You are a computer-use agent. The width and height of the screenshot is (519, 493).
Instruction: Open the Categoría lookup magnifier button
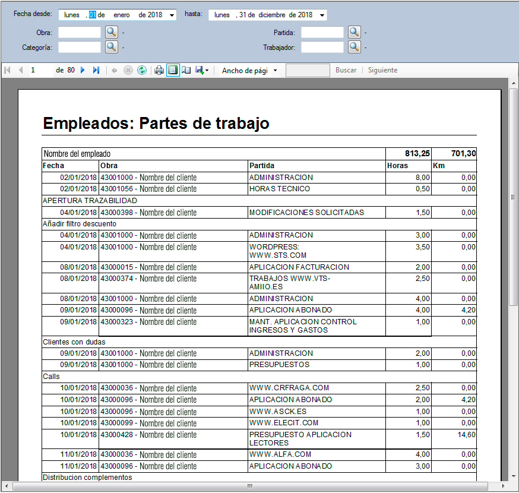[x=112, y=47]
